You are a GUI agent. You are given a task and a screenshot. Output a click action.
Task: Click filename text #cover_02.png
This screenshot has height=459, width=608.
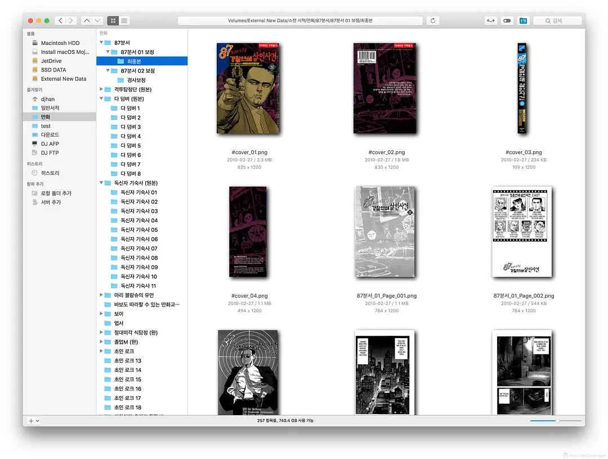[x=386, y=152]
